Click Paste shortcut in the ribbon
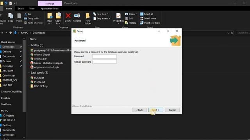250x140 pixels. click(33, 23)
